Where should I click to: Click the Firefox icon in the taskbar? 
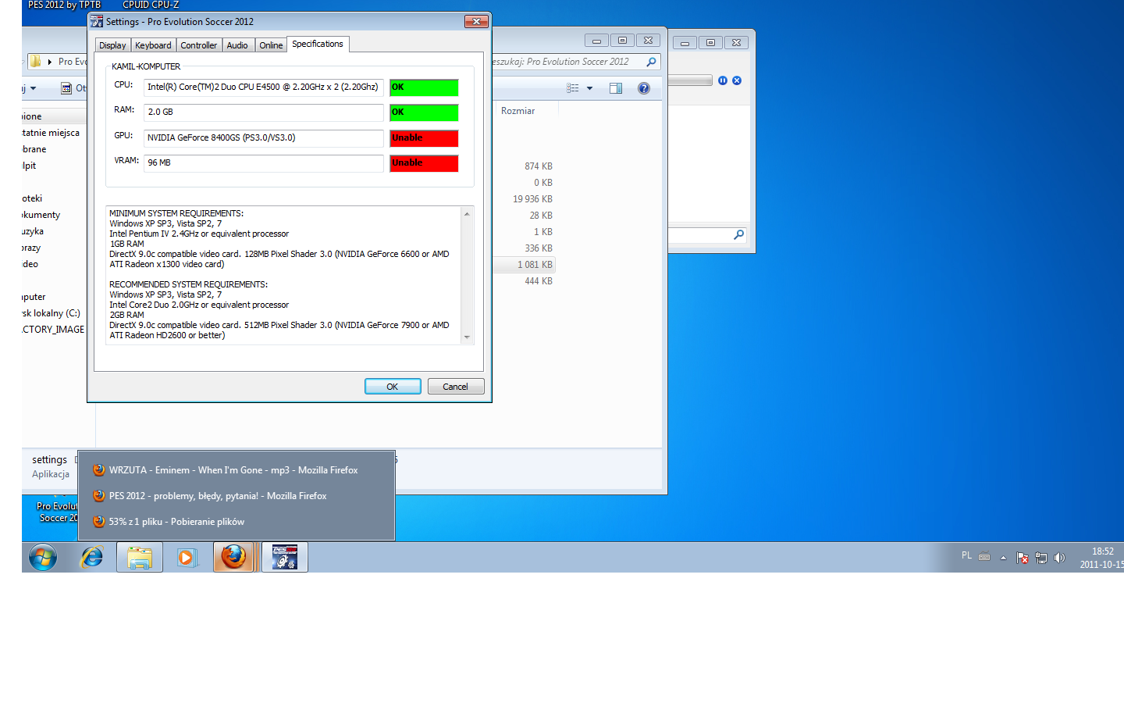[233, 557]
